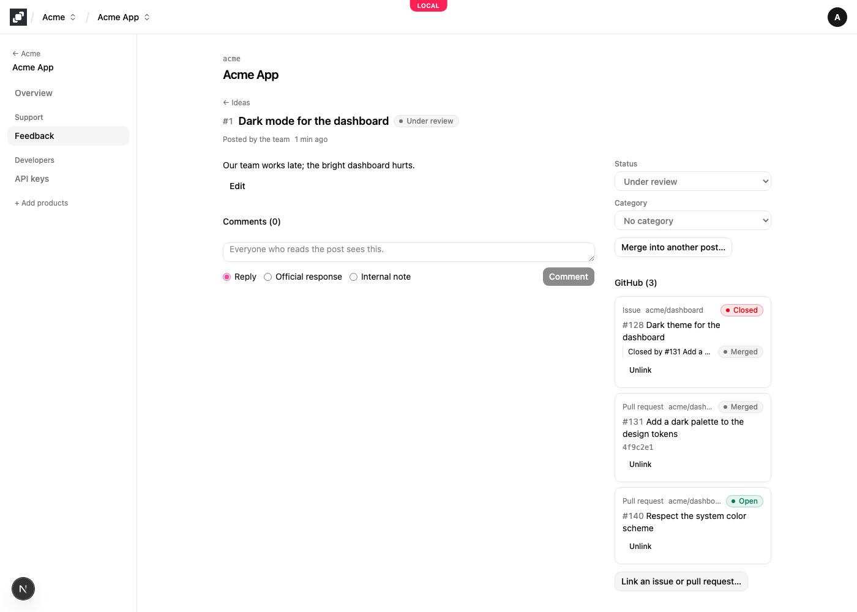Open issue #128 Dark theme for the dashboard

[672, 331]
